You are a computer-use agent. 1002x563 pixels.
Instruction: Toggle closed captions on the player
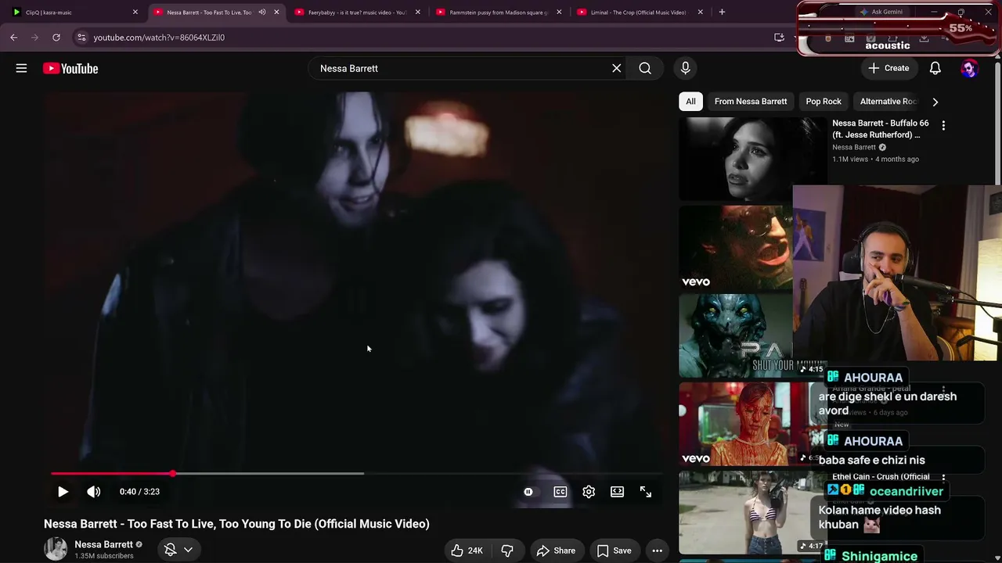click(560, 492)
